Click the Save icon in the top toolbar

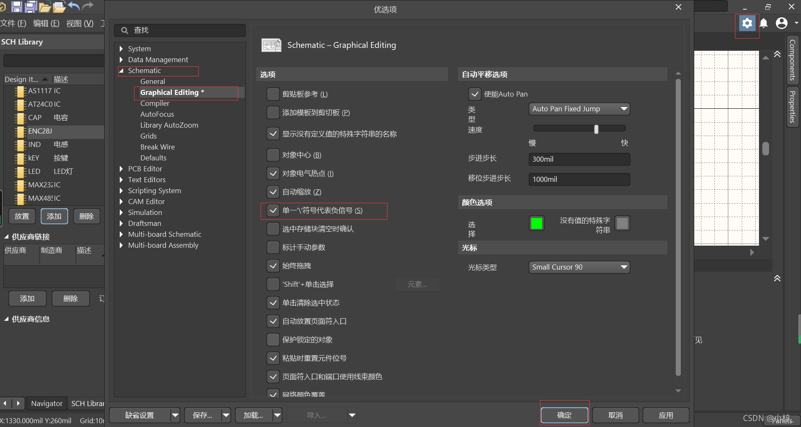16,7
